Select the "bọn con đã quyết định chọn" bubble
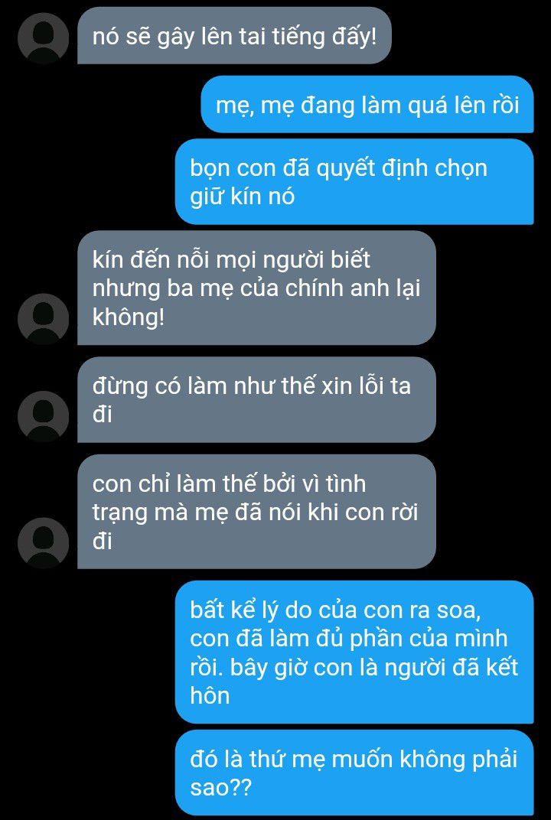 354,181
